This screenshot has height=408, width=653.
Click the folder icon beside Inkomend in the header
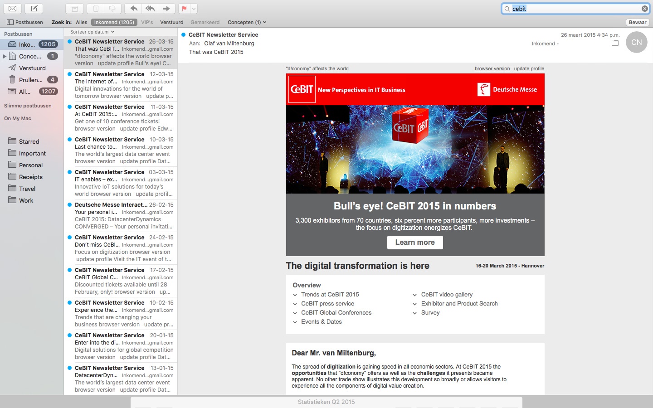point(615,43)
